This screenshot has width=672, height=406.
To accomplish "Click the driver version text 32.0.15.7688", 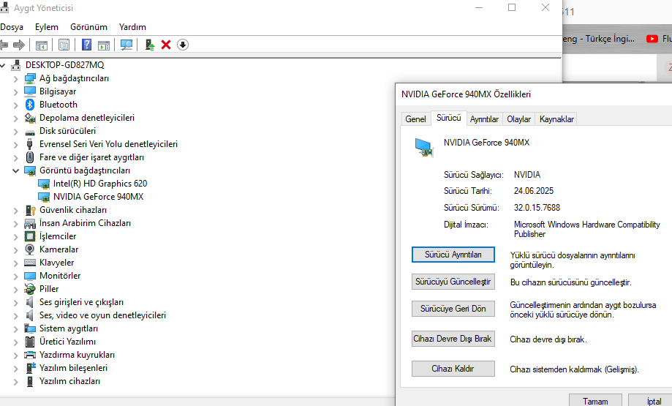I will 537,208.
